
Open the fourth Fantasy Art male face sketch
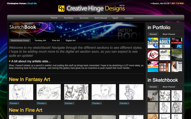click(104, 92)
